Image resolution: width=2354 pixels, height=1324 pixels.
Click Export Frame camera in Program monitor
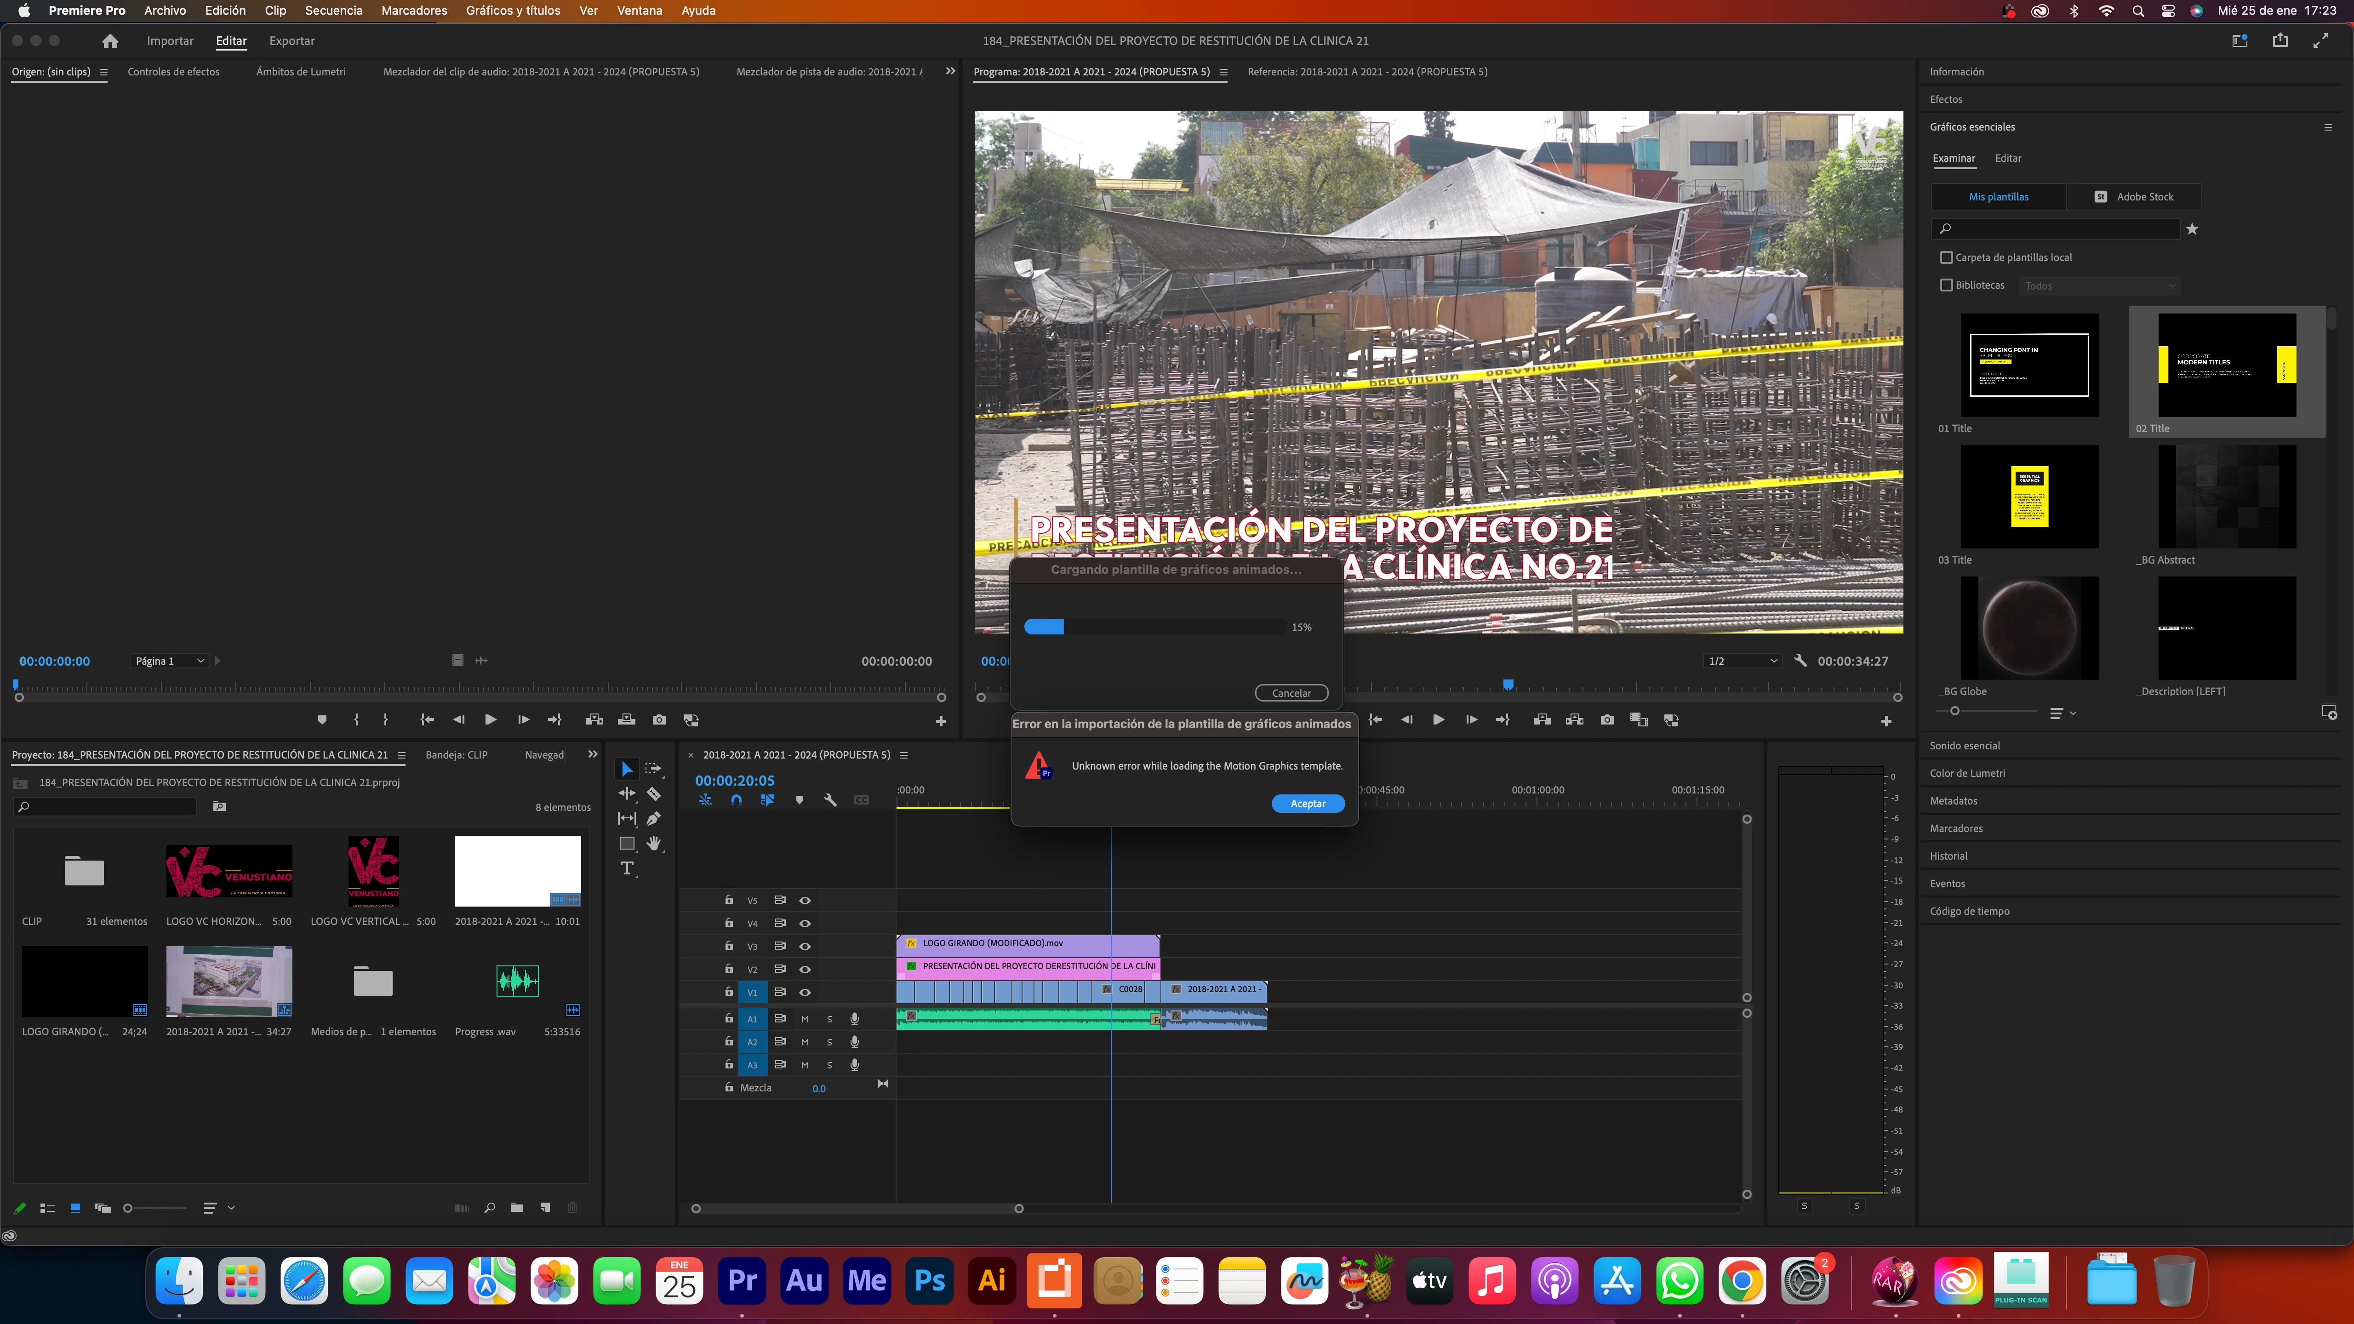click(x=1606, y=720)
